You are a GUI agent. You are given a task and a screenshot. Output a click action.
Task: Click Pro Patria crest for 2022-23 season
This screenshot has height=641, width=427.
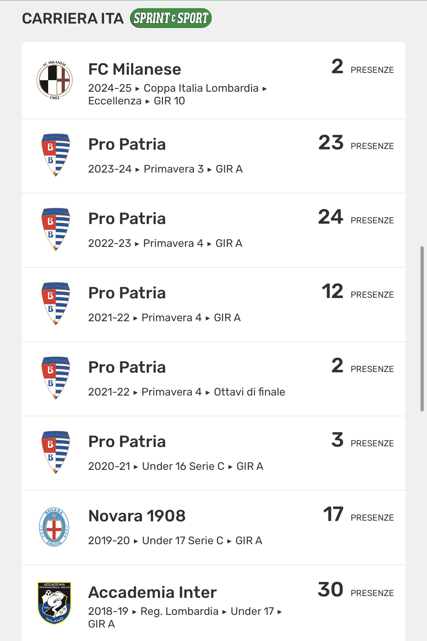(x=55, y=229)
